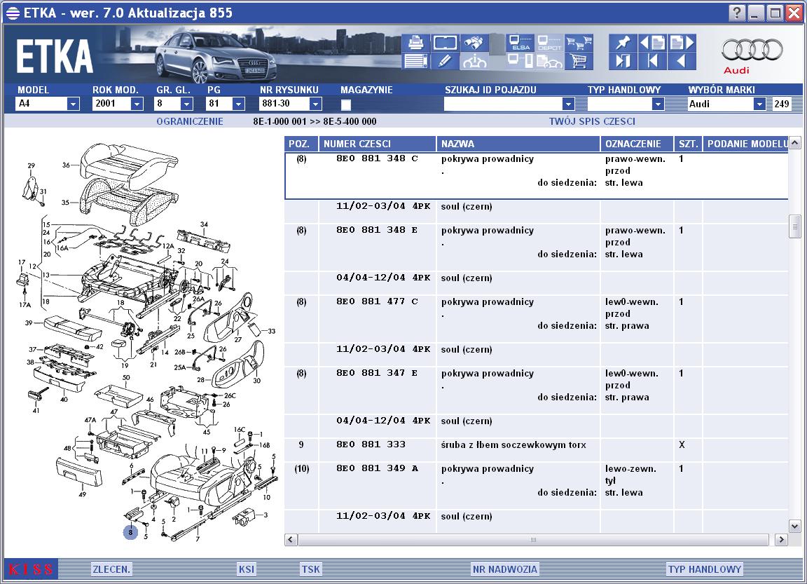Click the Audi rings logo
The height and width of the screenshot is (584, 807).
coord(752,50)
